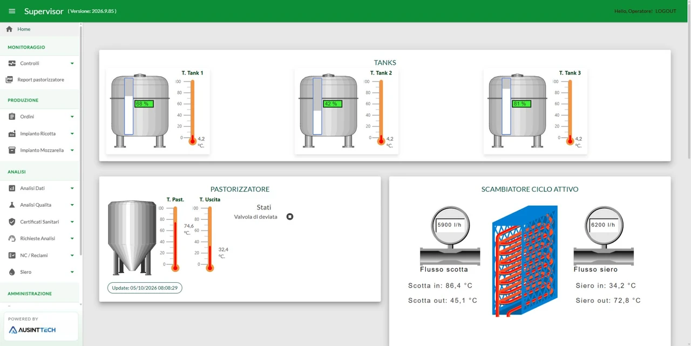This screenshot has width=691, height=346.
Task: Expand the Ordini submenu arrow
Action: click(72, 117)
